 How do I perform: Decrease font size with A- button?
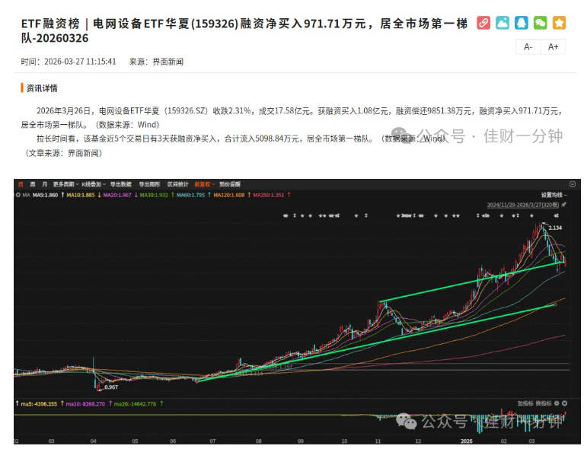point(528,47)
